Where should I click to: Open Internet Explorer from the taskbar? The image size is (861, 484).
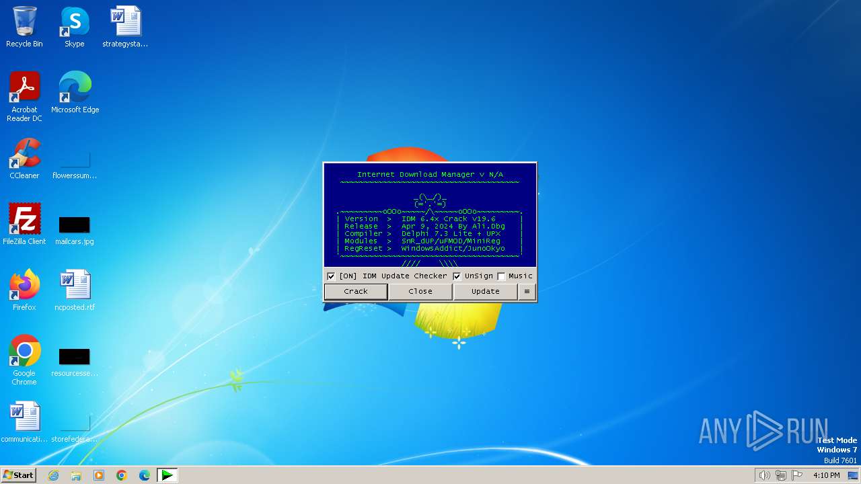pos(53,475)
